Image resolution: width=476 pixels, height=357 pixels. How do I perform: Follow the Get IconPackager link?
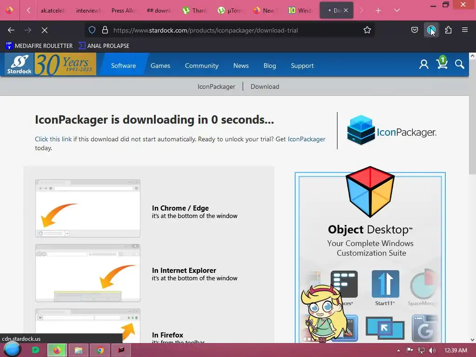[x=306, y=139]
